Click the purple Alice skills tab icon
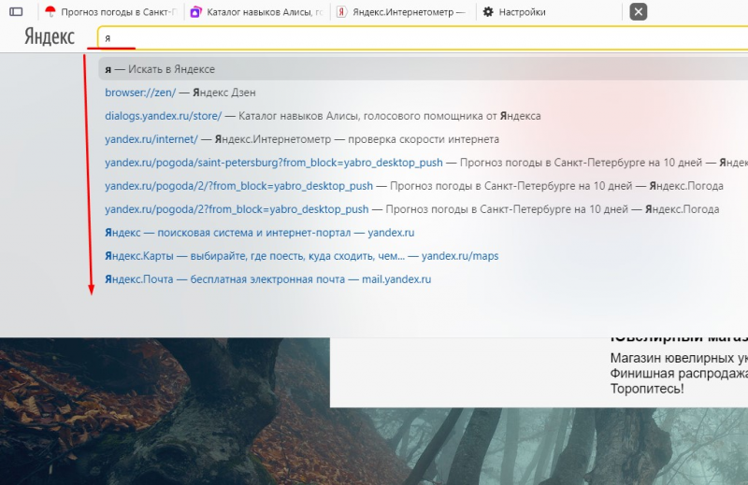This screenshot has width=748, height=485. click(195, 12)
